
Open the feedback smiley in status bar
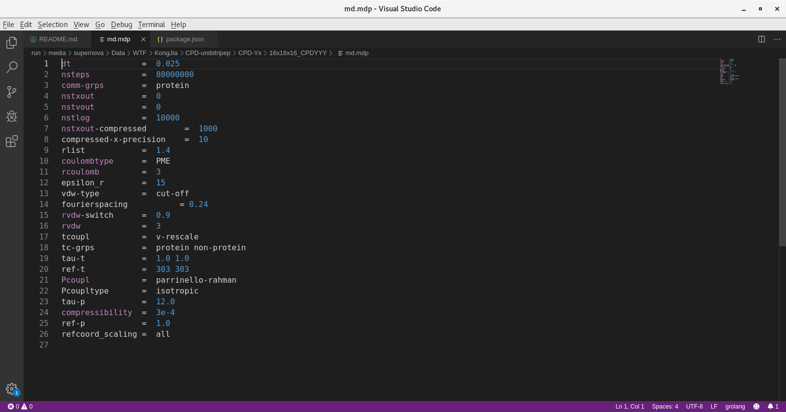[x=757, y=407]
